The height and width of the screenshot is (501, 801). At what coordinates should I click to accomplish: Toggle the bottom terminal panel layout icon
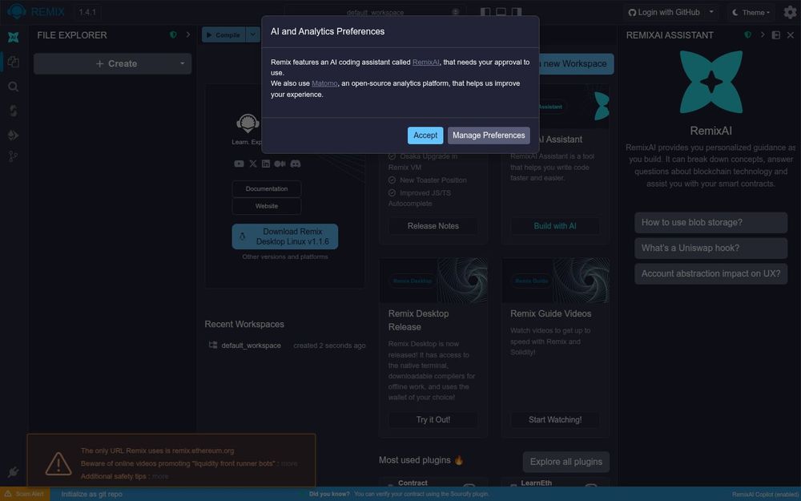pos(501,12)
